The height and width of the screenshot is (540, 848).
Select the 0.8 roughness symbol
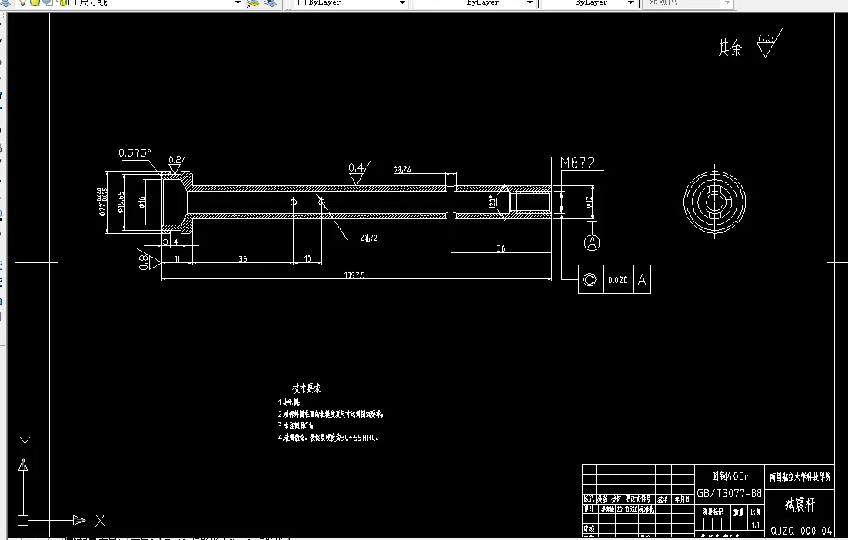click(x=148, y=262)
